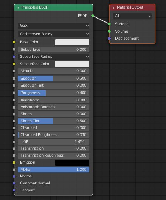
Task: Open the Christensen-Burley subsurface method dropdown
Action: pos(53,34)
